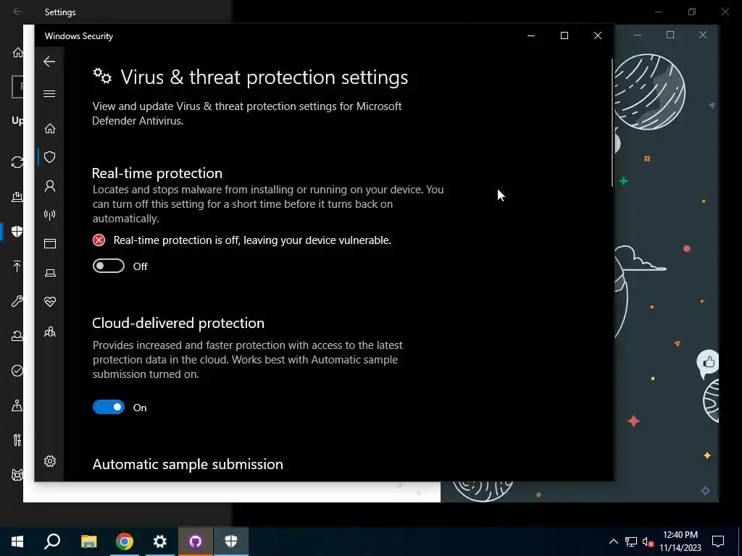Turn on Real-time protection toggle
The image size is (742, 556).
click(x=109, y=266)
